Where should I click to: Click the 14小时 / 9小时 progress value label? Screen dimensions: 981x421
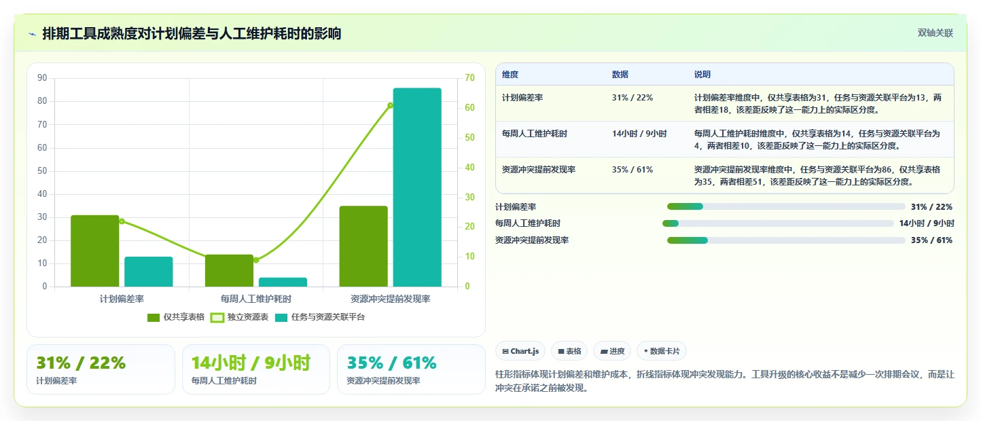[x=927, y=223]
